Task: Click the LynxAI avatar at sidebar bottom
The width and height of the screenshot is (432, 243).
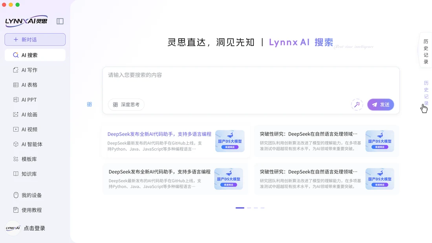Action: click(x=13, y=228)
